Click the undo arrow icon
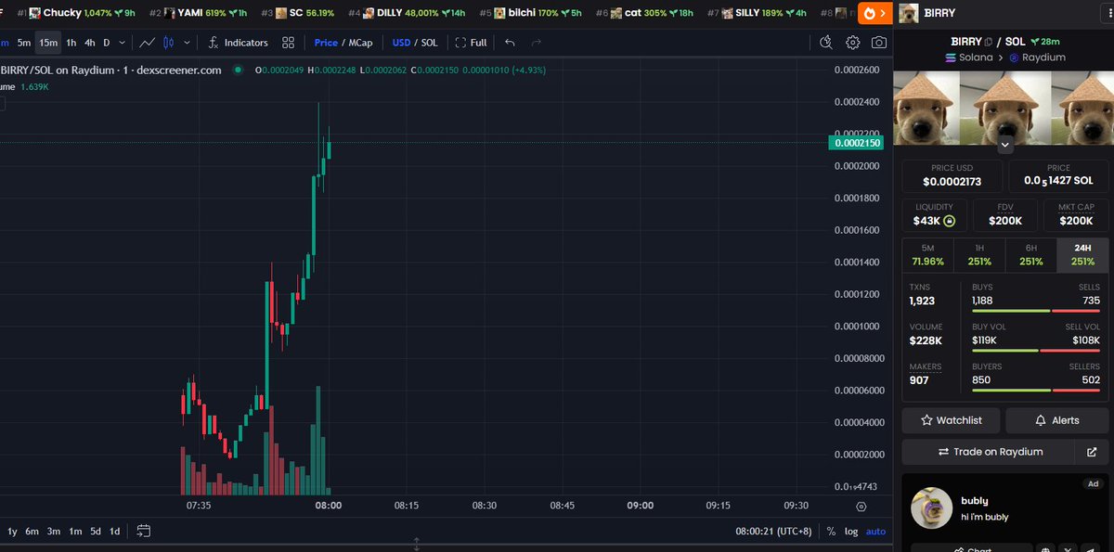 coord(510,43)
